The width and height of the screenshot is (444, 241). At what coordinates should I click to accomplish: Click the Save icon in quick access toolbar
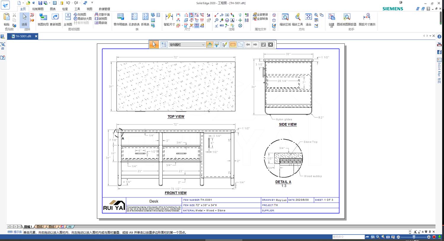pyautogui.click(x=40, y=3)
